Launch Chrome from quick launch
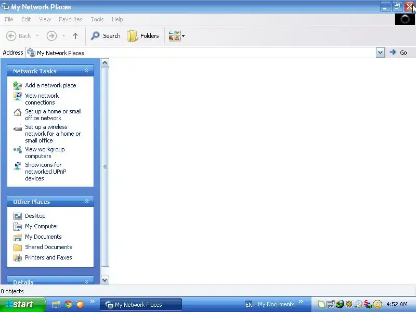The width and height of the screenshot is (416, 312). (x=68, y=304)
